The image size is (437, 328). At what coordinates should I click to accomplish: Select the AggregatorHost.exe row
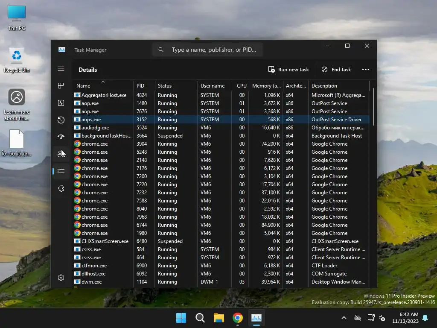pos(221,95)
